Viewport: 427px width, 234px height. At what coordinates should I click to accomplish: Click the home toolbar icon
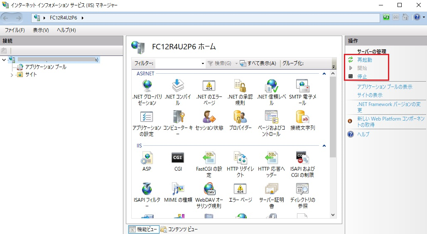(405, 17)
